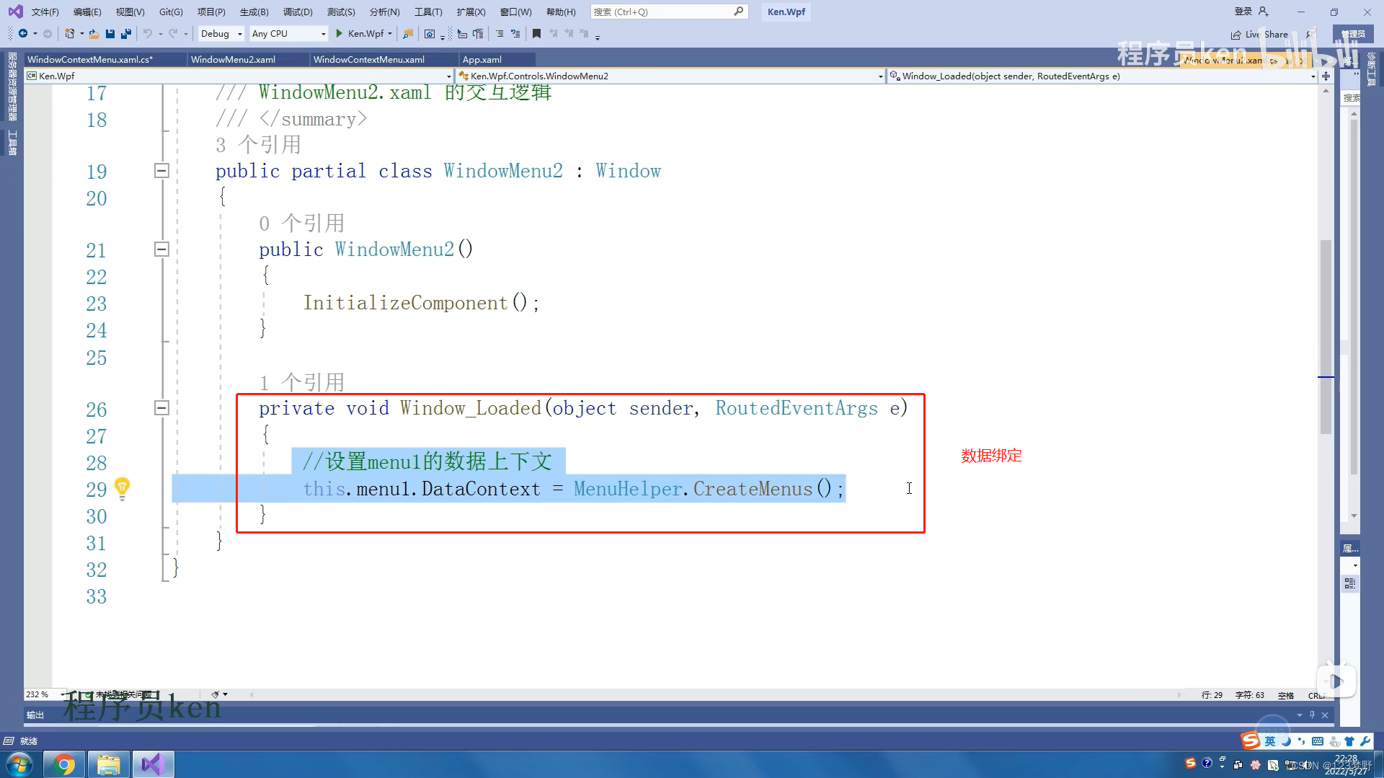Open the 工具箱 side panel tab

click(x=12, y=142)
